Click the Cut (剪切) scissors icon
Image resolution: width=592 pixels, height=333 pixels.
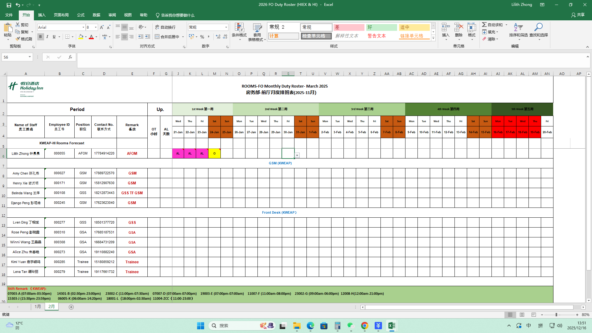point(18,25)
